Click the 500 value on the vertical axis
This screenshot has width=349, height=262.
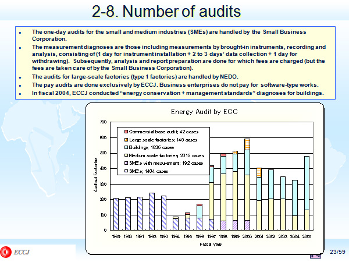[104, 153]
